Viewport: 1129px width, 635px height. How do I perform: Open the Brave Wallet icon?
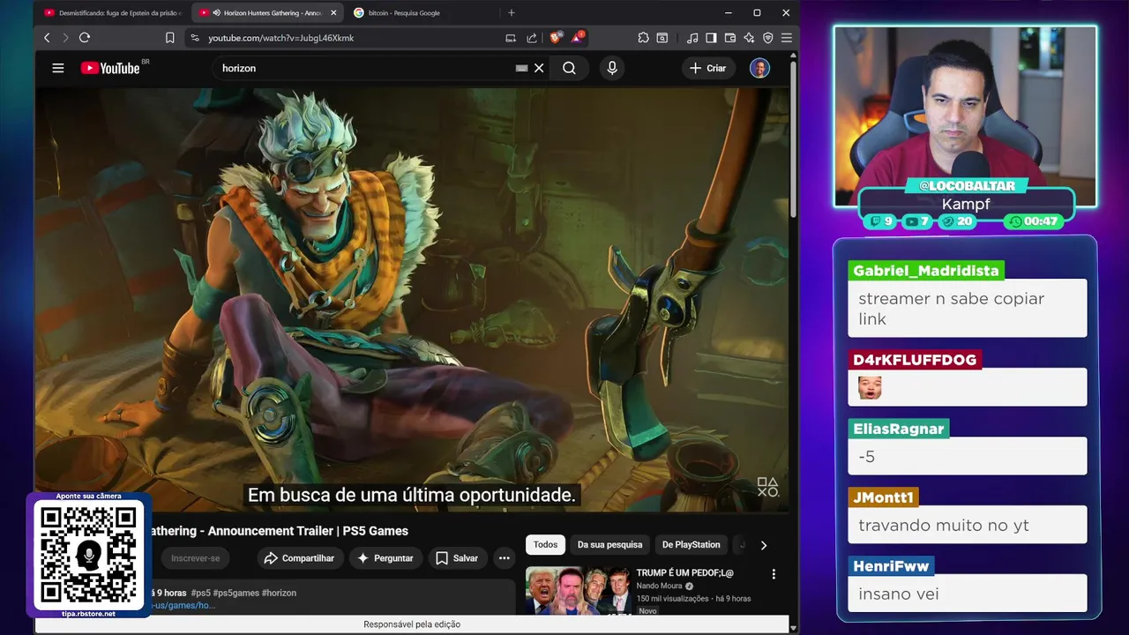[x=730, y=38]
